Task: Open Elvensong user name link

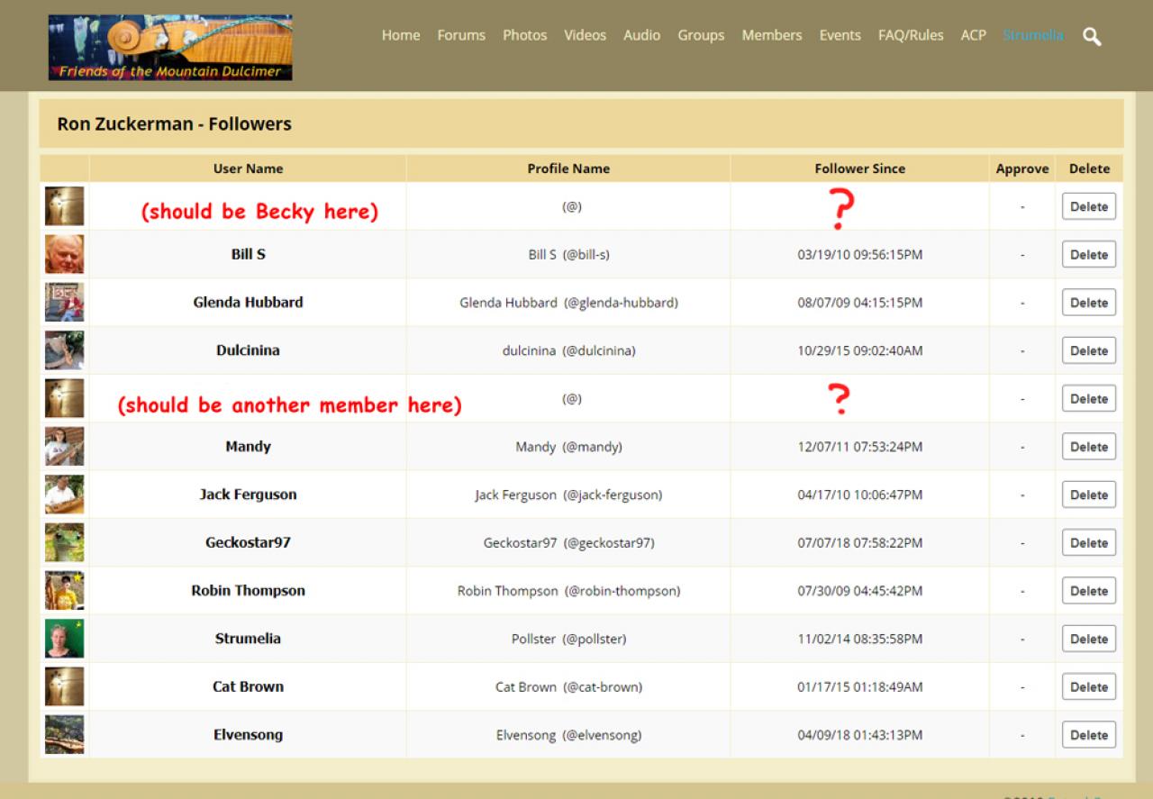Action: [x=248, y=735]
